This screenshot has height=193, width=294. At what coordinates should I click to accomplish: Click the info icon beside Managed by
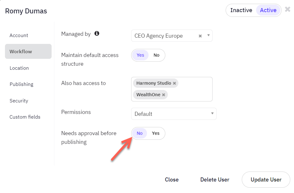[x=97, y=33]
